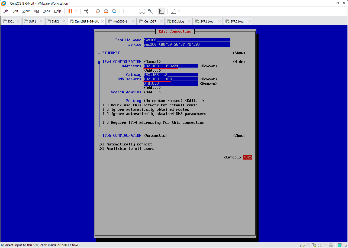Open the File menu
Viewport: 348px width, 248px height.
point(6,11)
